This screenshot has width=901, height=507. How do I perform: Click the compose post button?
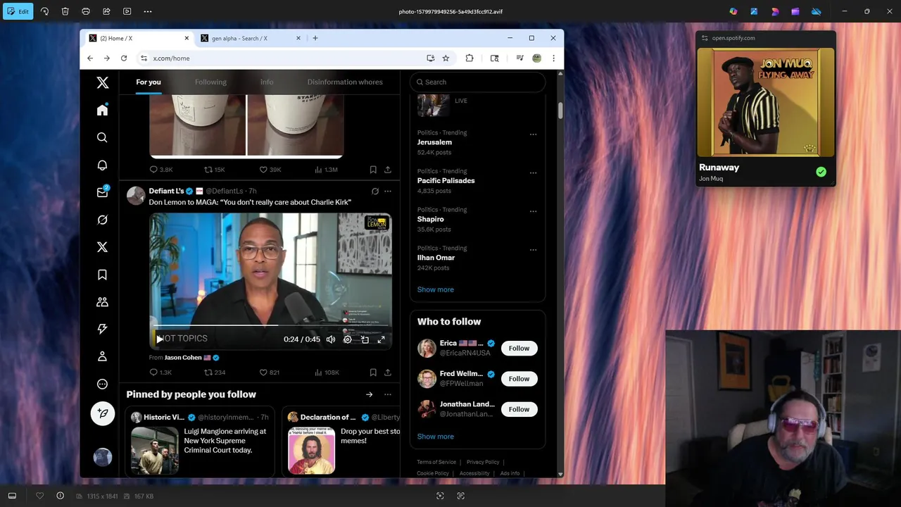coord(103,413)
